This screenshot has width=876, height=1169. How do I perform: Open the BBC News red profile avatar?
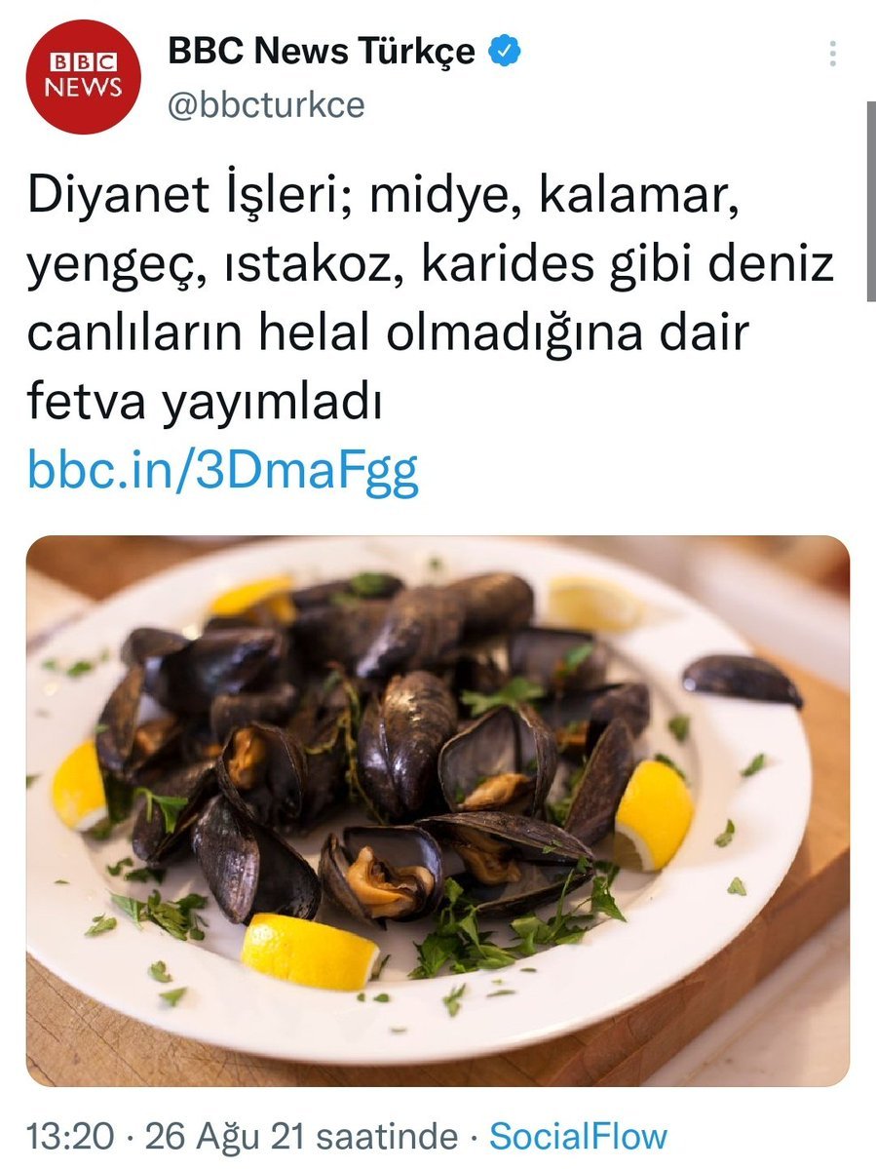point(84,78)
